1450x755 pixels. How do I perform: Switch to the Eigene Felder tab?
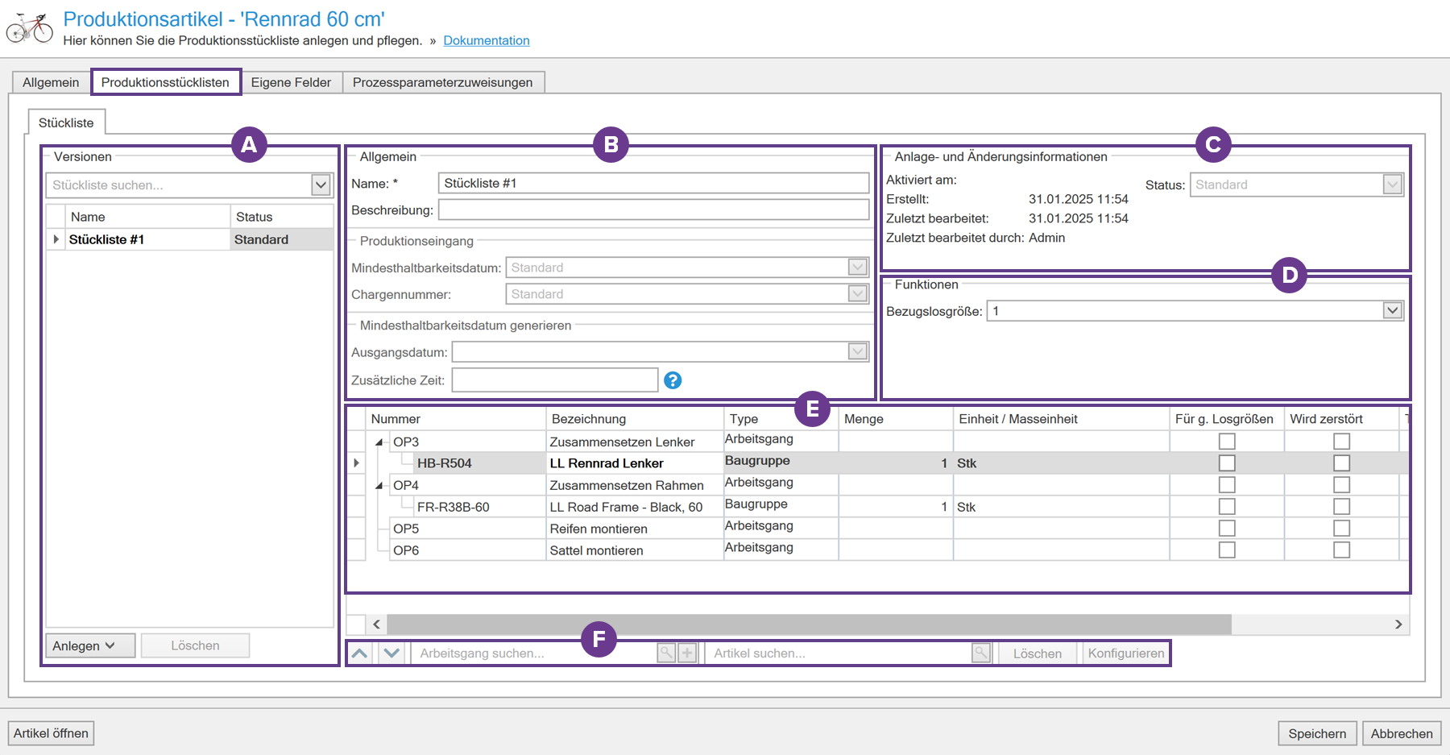291,82
